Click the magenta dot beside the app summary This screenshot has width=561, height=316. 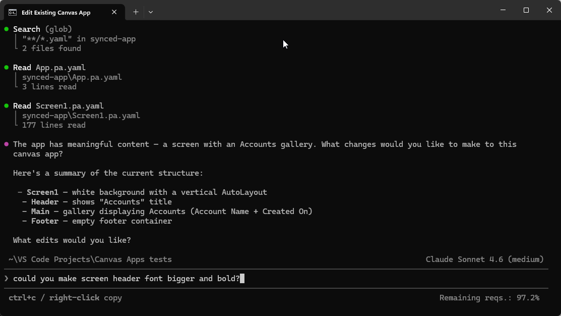7,144
